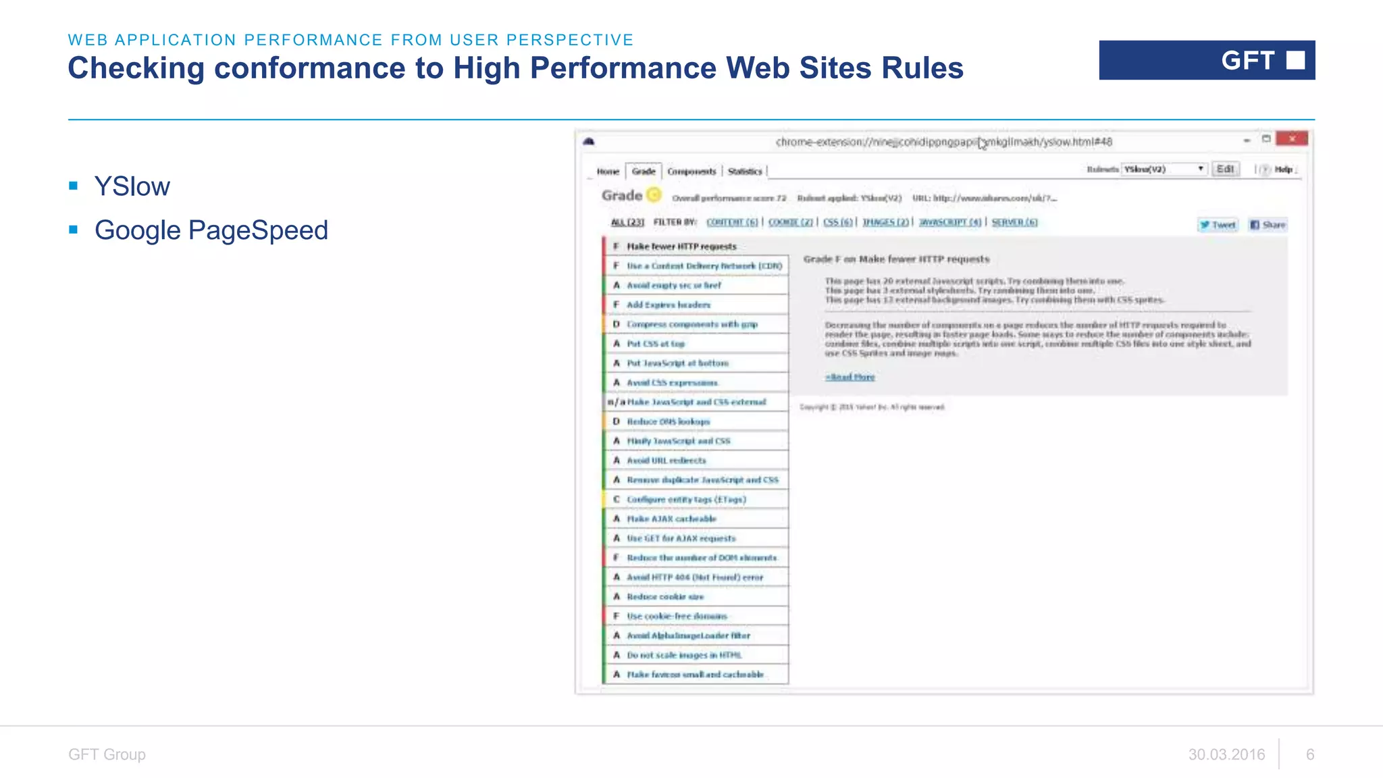
Task: Click the Help question mark icon
Action: [1265, 170]
